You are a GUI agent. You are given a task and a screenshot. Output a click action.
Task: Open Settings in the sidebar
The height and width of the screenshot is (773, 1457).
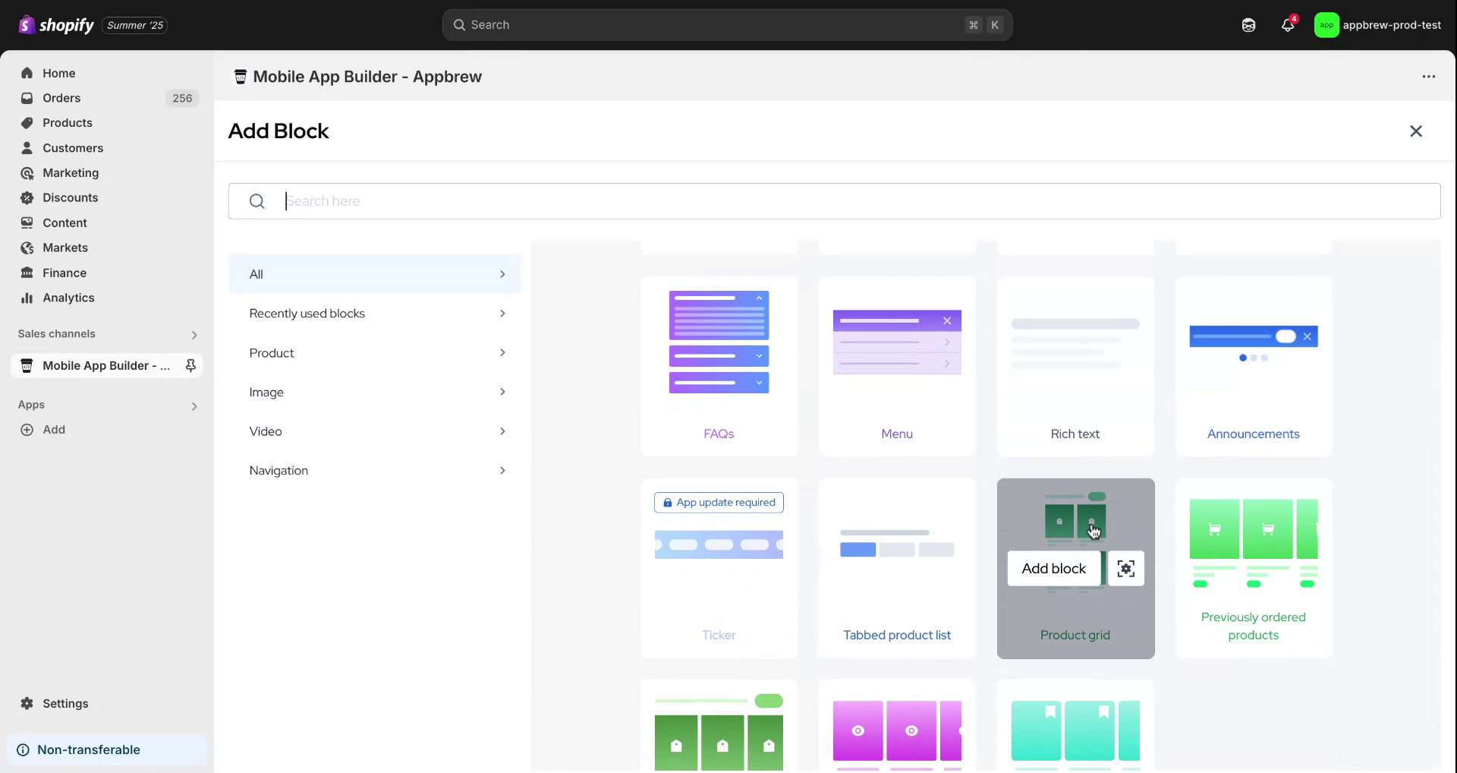pyautogui.click(x=65, y=704)
